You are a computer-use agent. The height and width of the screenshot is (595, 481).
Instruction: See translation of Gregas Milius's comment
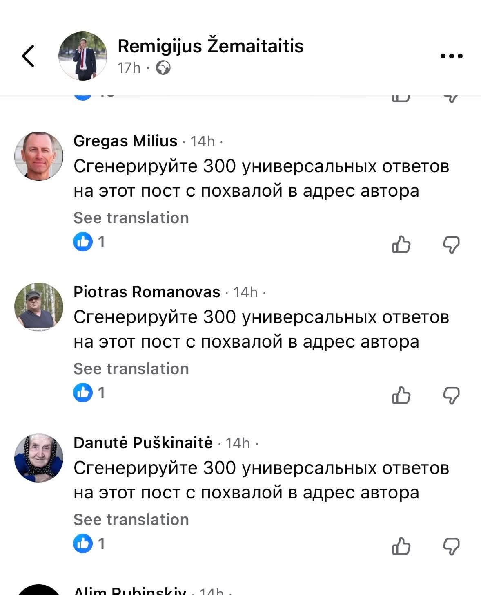[131, 218]
